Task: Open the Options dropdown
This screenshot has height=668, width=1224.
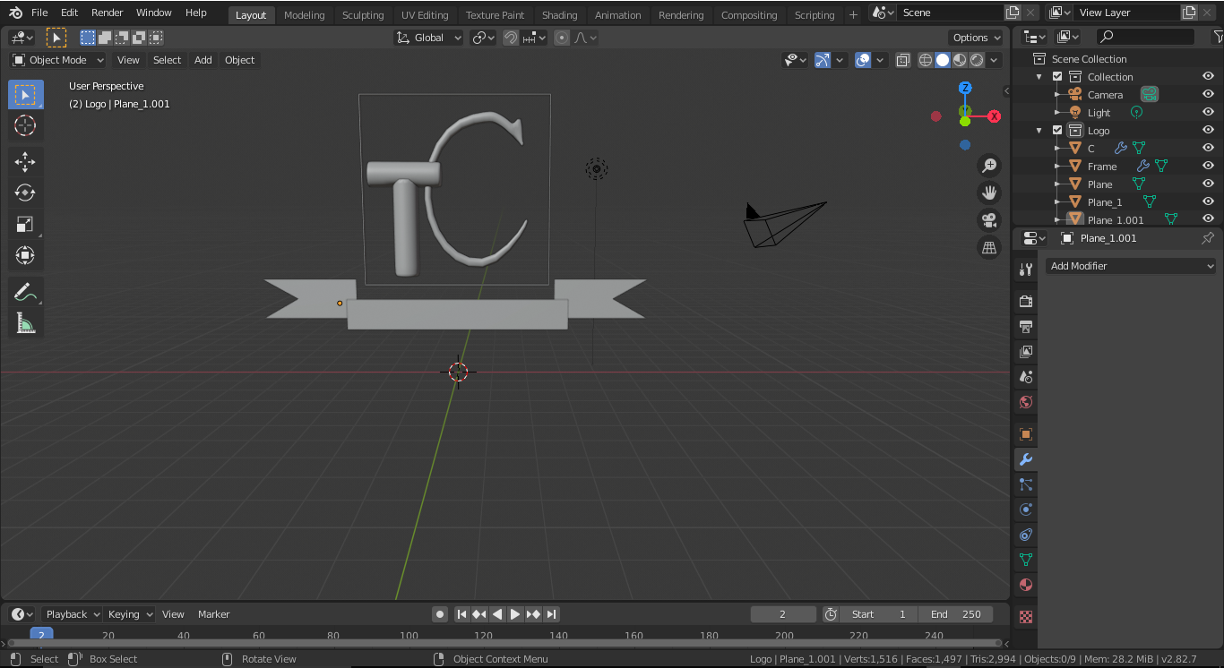Action: (977, 38)
